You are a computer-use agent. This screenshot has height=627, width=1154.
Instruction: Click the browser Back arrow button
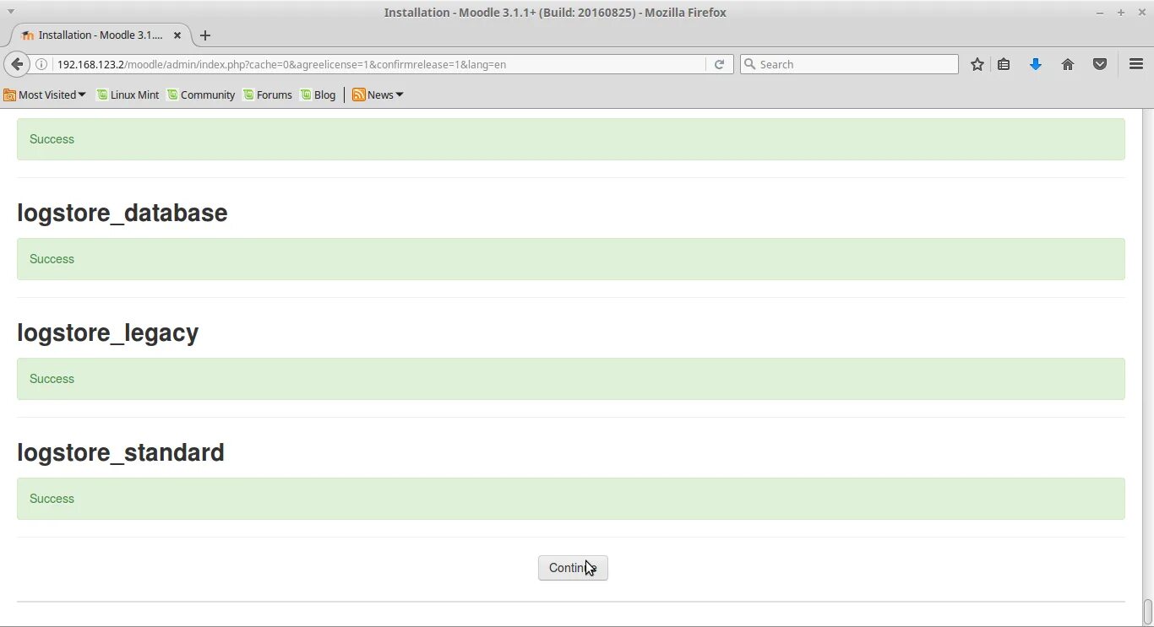pyautogui.click(x=17, y=64)
